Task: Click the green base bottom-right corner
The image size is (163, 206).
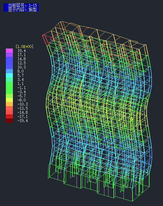Action: pos(132,201)
